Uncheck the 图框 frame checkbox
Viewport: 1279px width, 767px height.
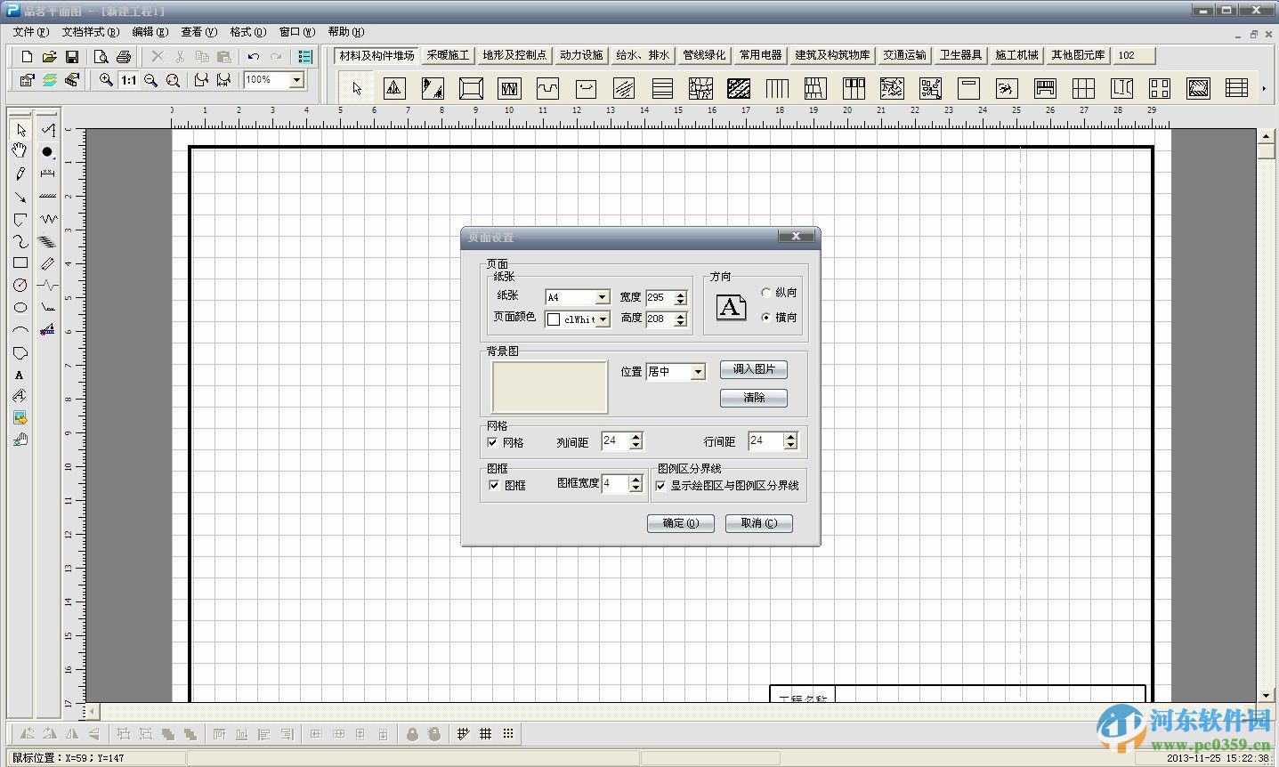point(494,485)
